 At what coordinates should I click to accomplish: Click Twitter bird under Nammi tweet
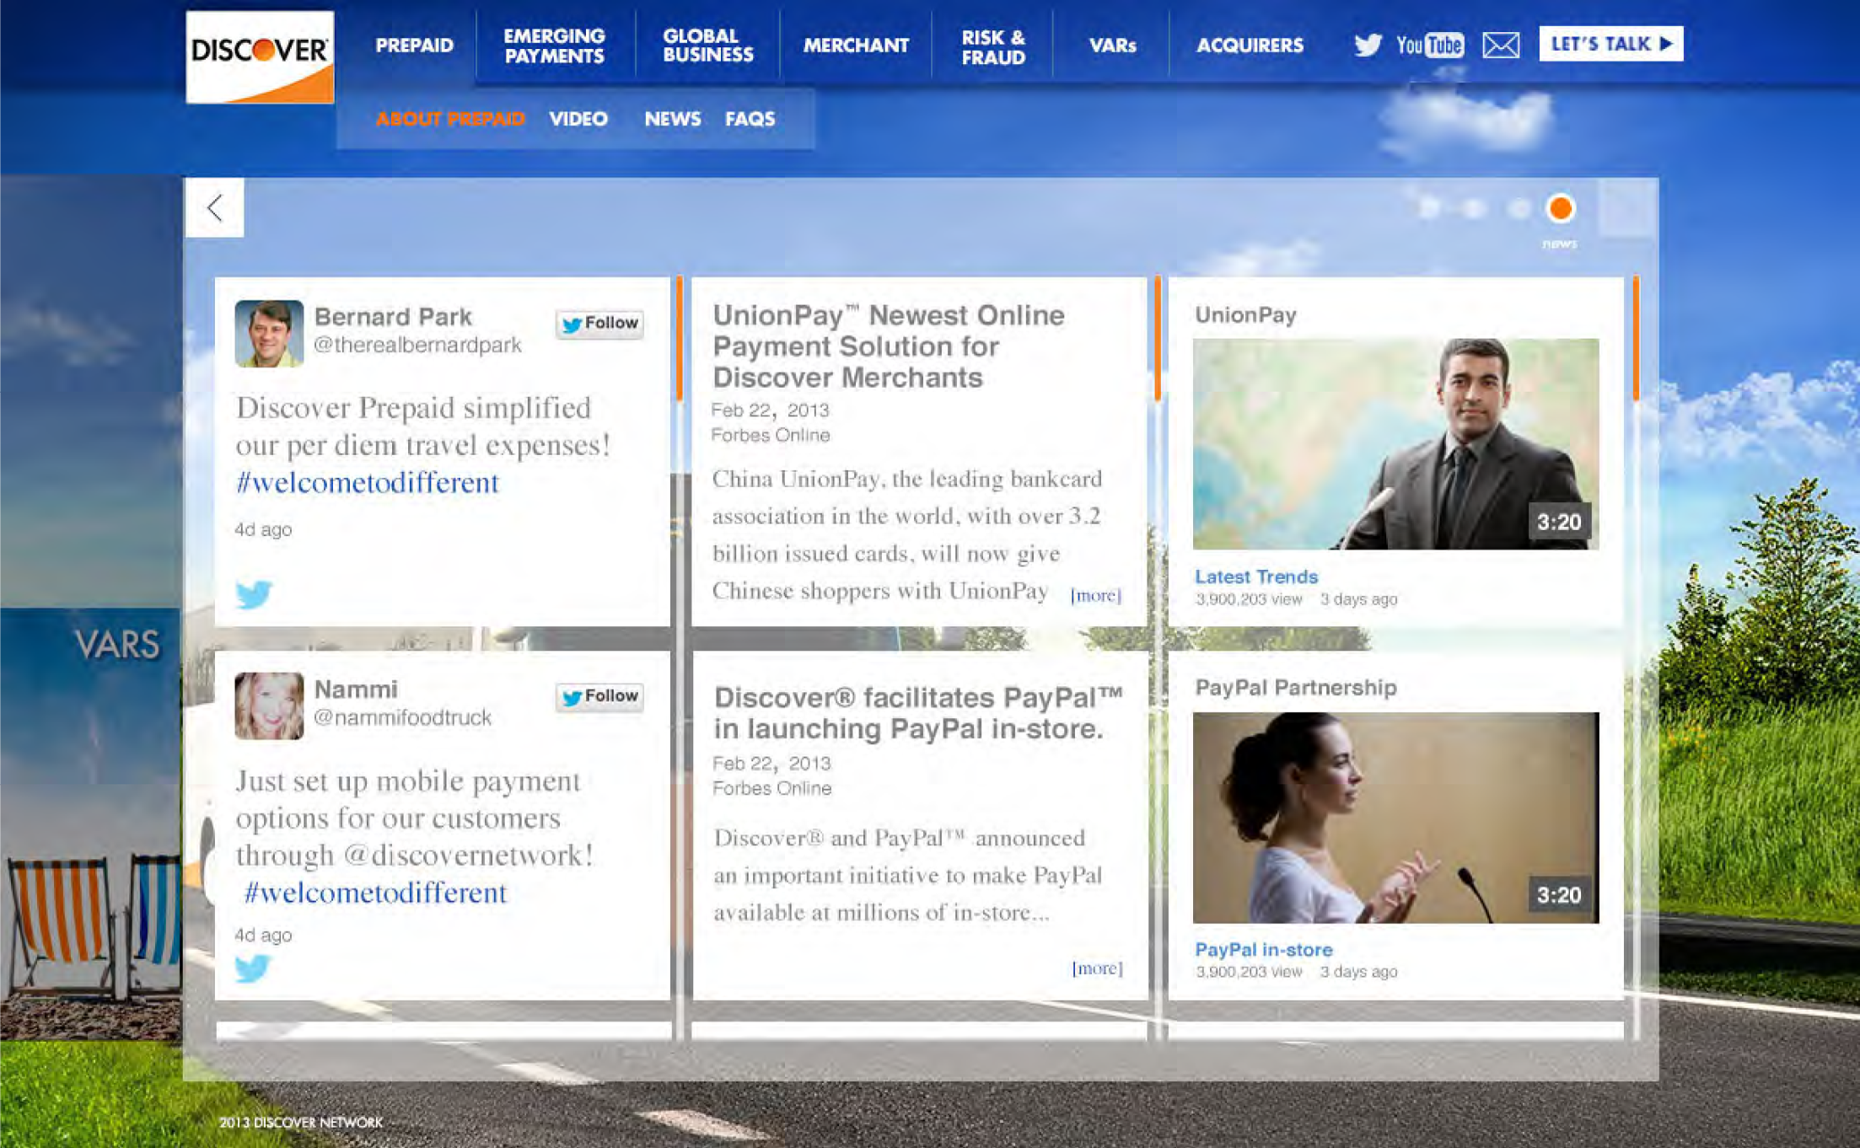point(253,968)
